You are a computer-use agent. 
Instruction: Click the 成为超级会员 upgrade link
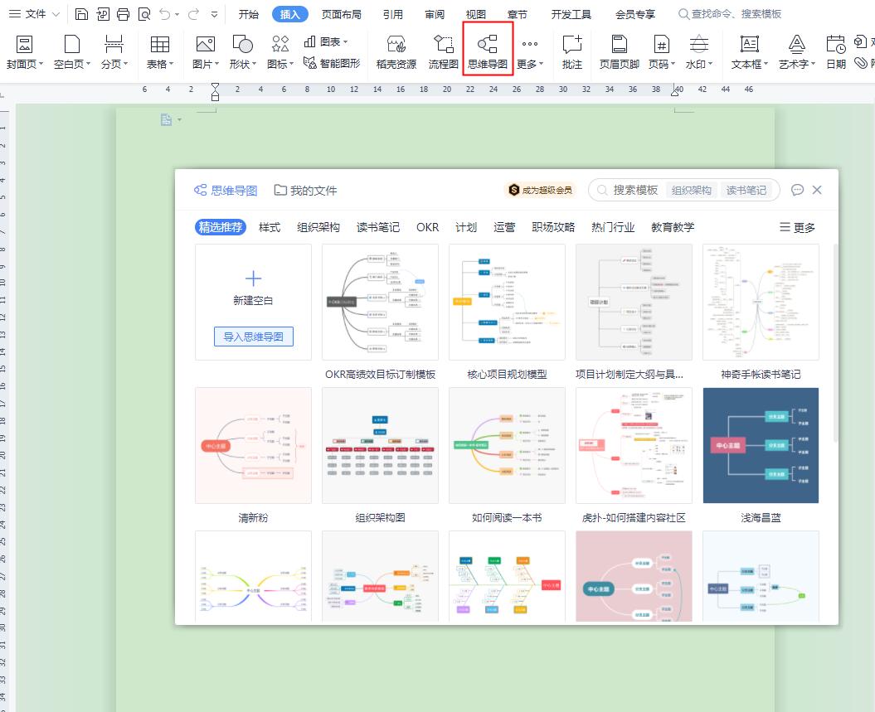541,188
